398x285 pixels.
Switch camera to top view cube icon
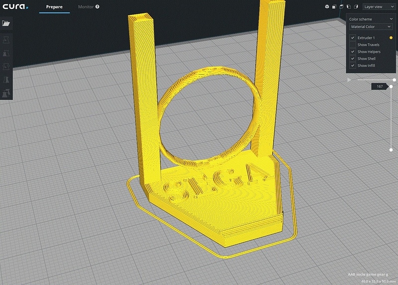pos(341,6)
